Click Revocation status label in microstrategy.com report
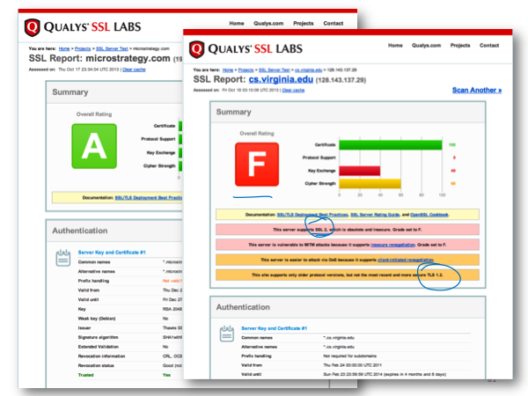 click(96, 365)
